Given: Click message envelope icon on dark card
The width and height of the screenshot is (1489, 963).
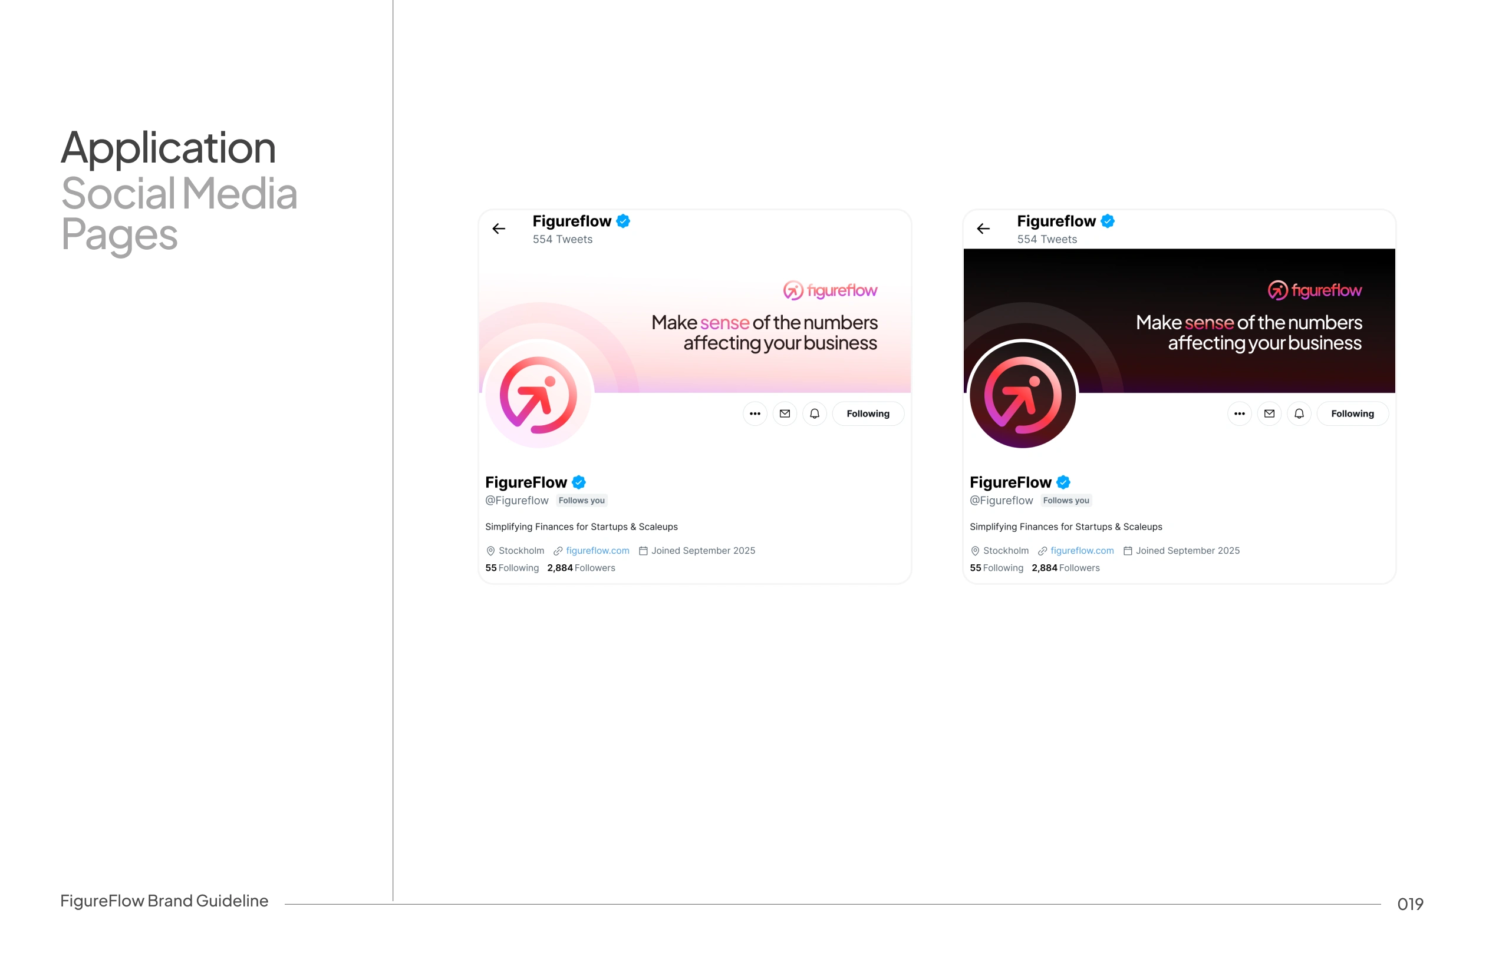Looking at the screenshot, I should point(1269,414).
